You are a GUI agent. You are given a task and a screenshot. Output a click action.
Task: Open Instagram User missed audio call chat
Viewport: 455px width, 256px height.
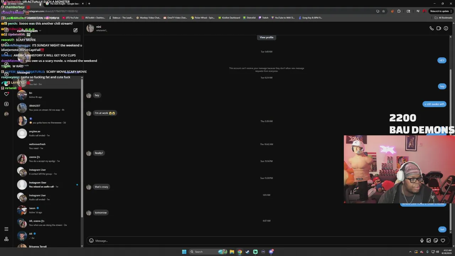point(47,185)
